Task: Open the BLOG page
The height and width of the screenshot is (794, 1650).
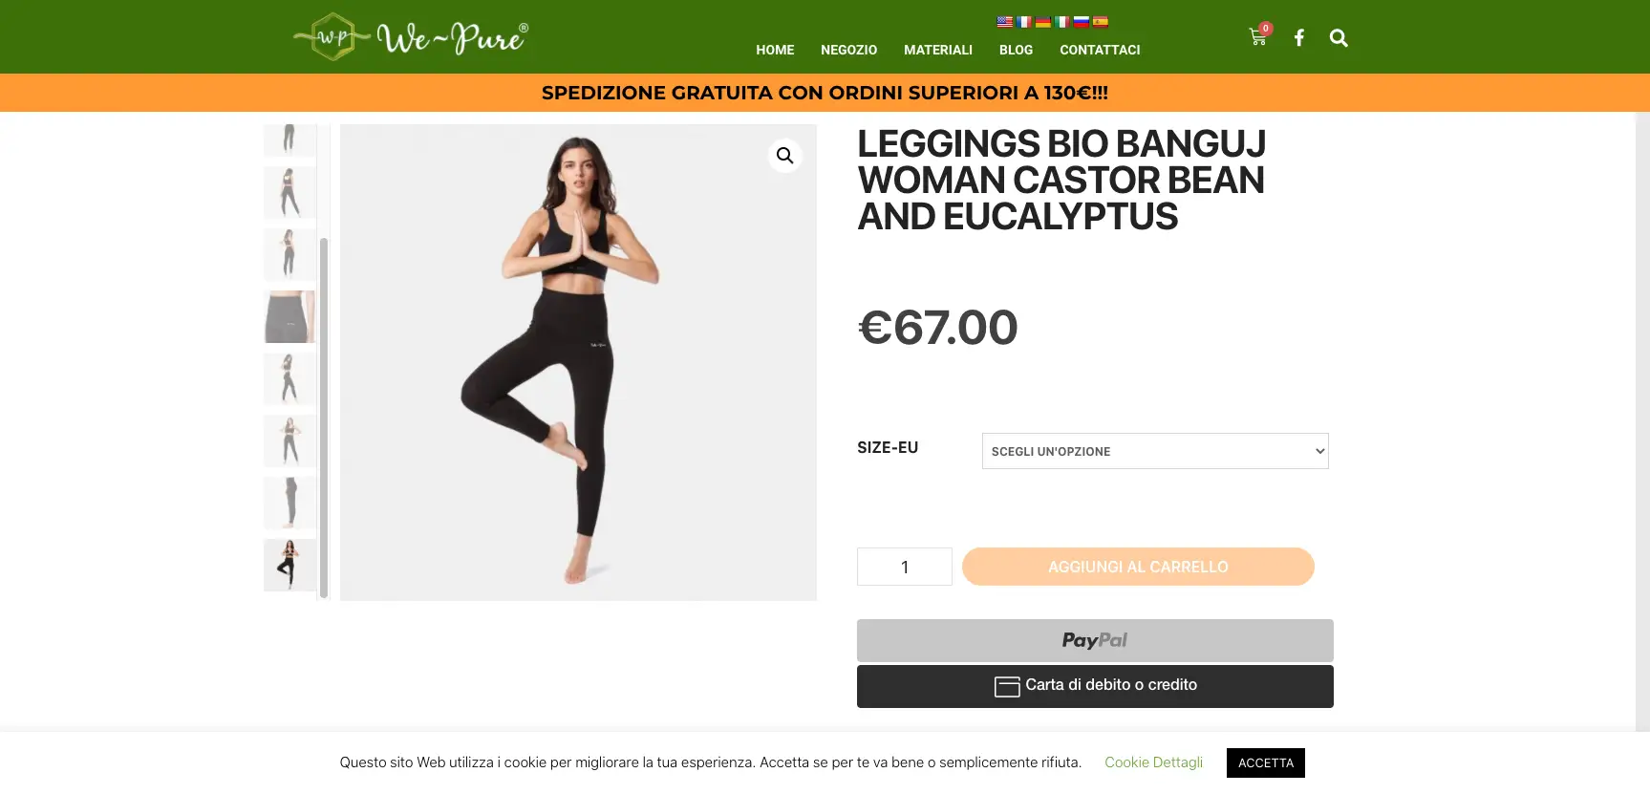Action: (1016, 50)
